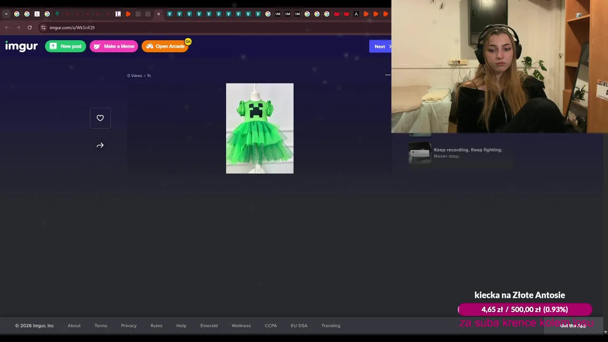This screenshot has height=342, width=608.
Task: Open the tab search chevron in Chrome
Action: click(6, 14)
